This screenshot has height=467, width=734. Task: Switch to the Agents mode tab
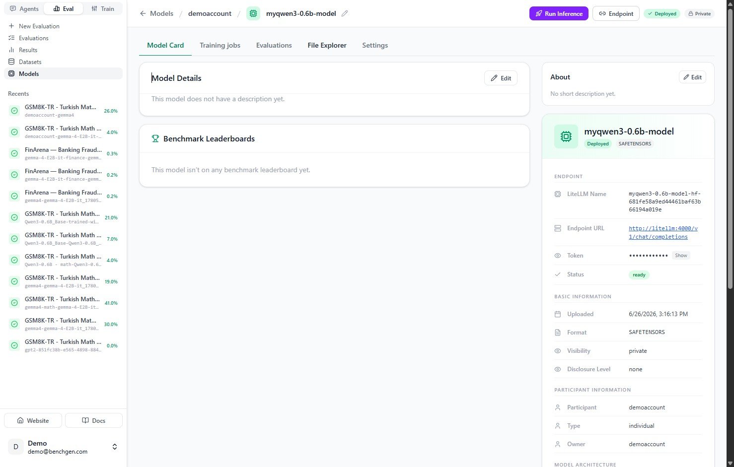24,9
